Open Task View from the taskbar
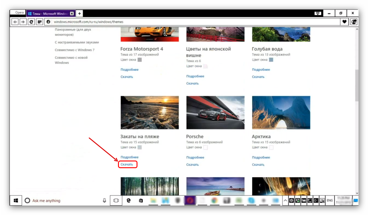Viewport: 368px width, 215px height. point(116,201)
